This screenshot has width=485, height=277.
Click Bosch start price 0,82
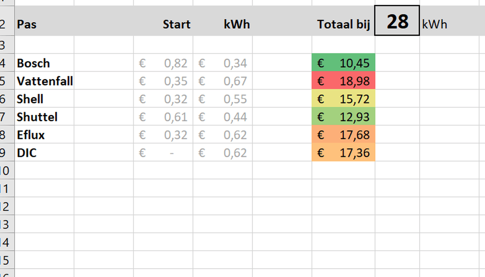tap(163, 63)
